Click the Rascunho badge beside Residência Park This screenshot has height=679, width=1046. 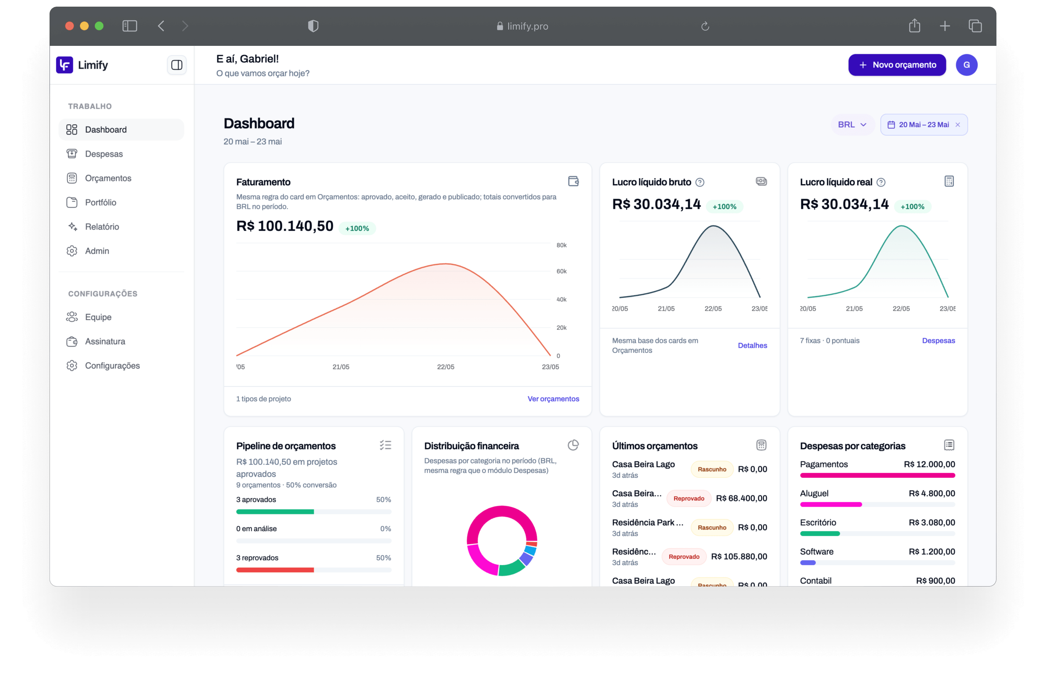tap(712, 527)
